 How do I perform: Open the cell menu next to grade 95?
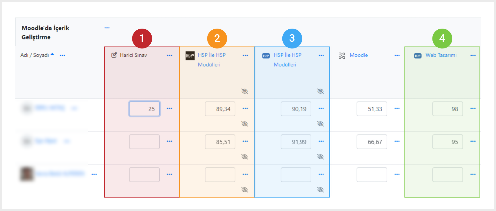tap(473, 141)
